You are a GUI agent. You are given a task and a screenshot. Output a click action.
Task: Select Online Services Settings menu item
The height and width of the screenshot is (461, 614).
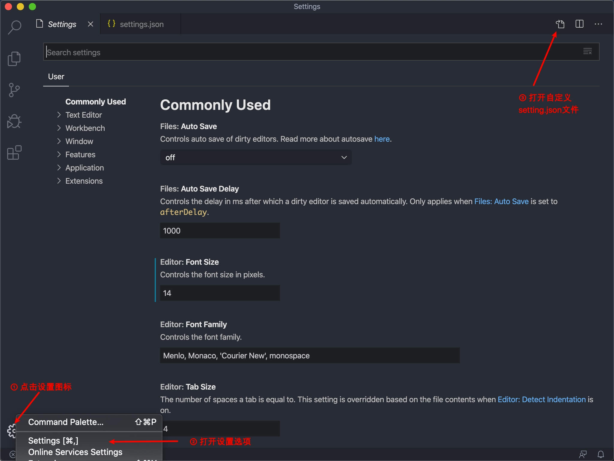75,452
